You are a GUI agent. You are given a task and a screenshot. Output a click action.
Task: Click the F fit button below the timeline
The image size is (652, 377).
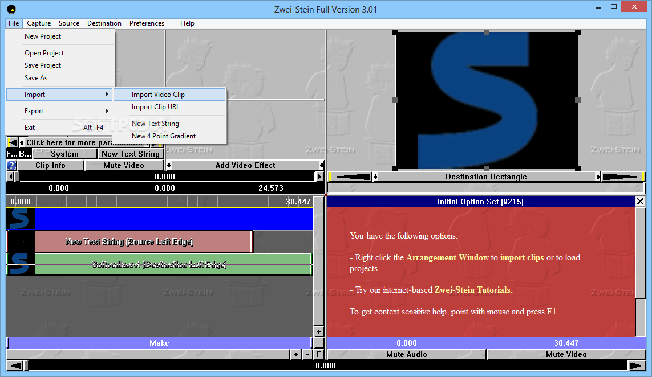(x=318, y=354)
